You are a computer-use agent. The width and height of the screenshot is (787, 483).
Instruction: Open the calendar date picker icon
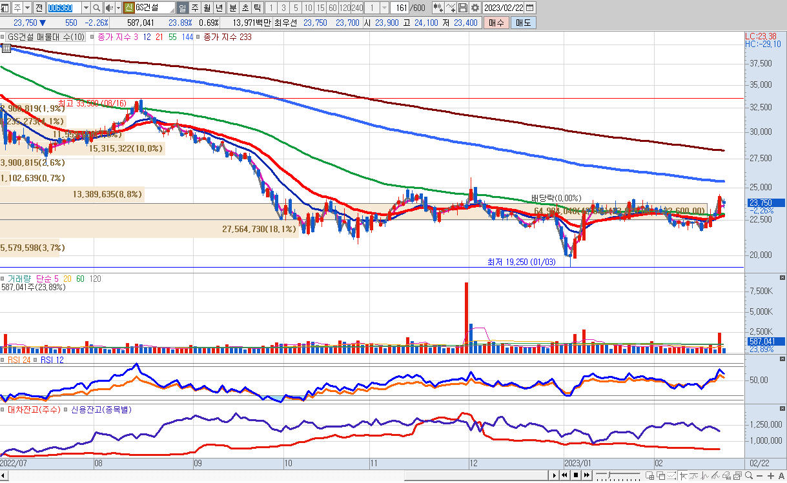530,8
